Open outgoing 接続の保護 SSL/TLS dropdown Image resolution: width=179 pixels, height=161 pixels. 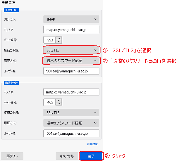point(71,113)
